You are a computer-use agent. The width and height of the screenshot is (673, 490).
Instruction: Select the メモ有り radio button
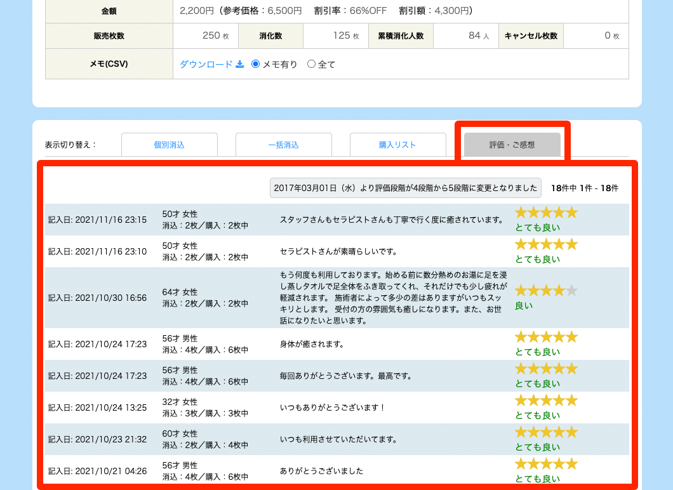(x=256, y=64)
